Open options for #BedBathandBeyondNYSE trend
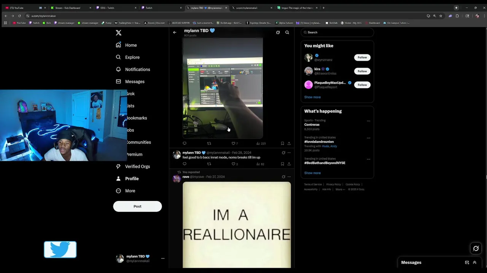 click(x=368, y=159)
